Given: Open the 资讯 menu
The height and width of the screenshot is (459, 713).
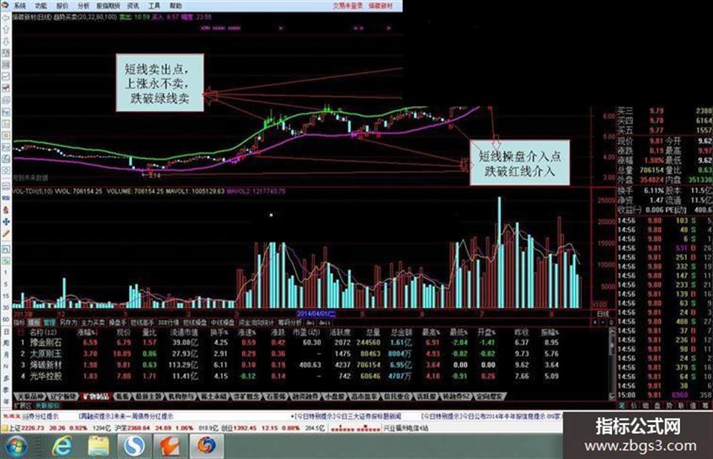Looking at the screenshot, I should (134, 6).
